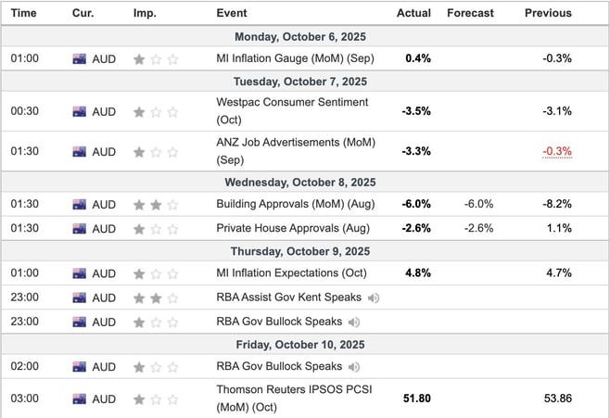Image resolution: width=610 pixels, height=418 pixels.
Task: Click Australian flag in MI Inflation Gauge row
Action: pyautogui.click(x=80, y=58)
